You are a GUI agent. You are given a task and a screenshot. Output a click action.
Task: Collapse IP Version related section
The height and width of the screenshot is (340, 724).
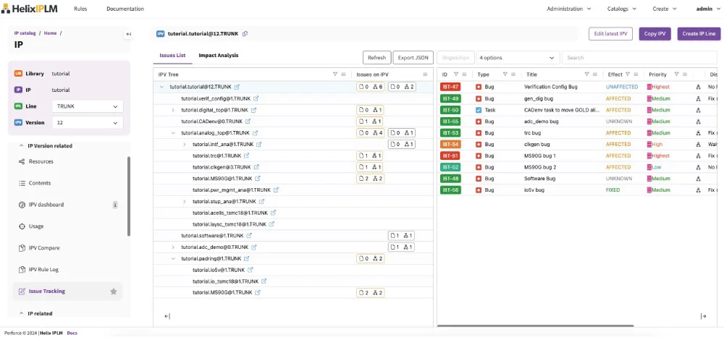click(x=21, y=146)
